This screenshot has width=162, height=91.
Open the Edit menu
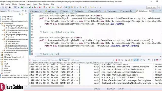(3, 4)
